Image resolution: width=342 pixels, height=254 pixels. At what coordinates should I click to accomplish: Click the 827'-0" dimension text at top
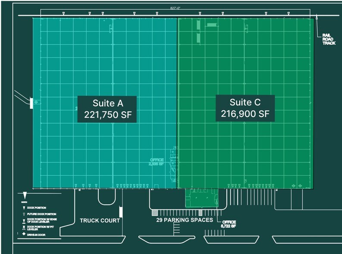click(176, 7)
